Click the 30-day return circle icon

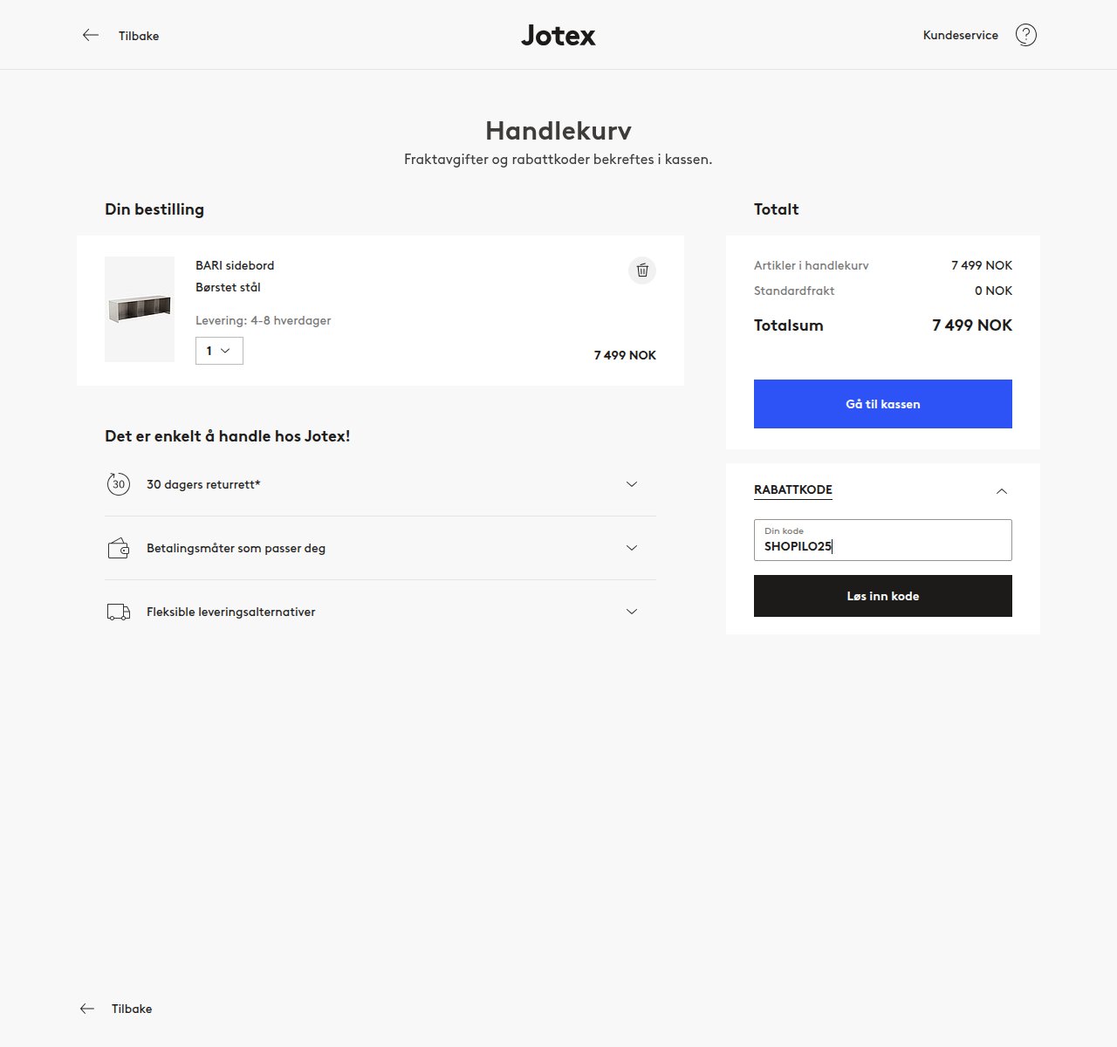click(119, 484)
